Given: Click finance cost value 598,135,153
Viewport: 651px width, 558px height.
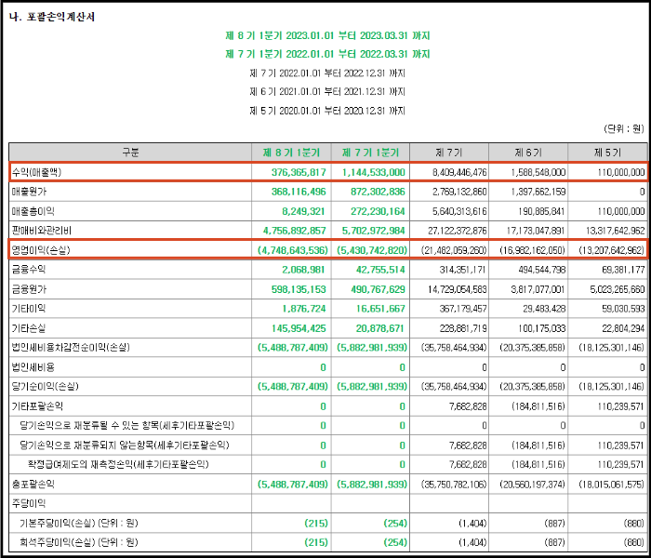Looking at the screenshot, I should point(299,289).
